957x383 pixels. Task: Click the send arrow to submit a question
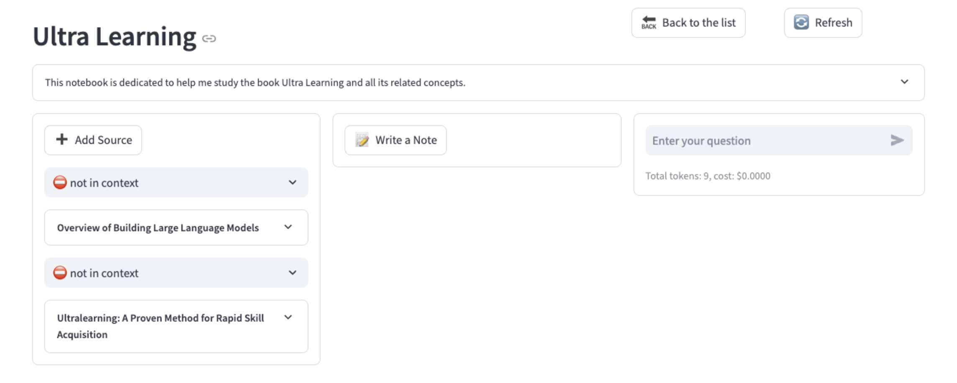[x=896, y=140]
